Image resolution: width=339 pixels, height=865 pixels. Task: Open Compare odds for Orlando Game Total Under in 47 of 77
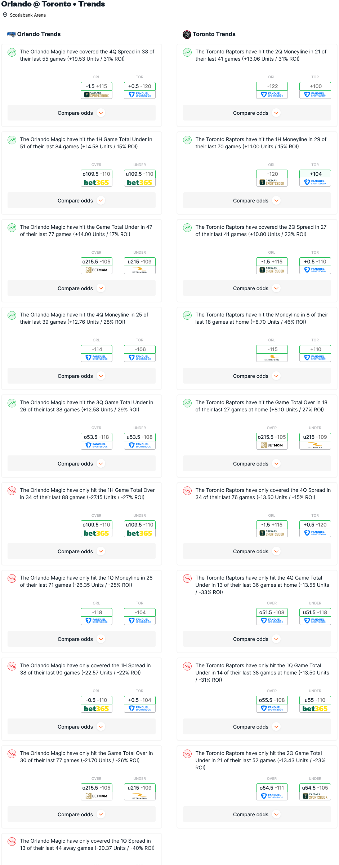click(x=81, y=288)
